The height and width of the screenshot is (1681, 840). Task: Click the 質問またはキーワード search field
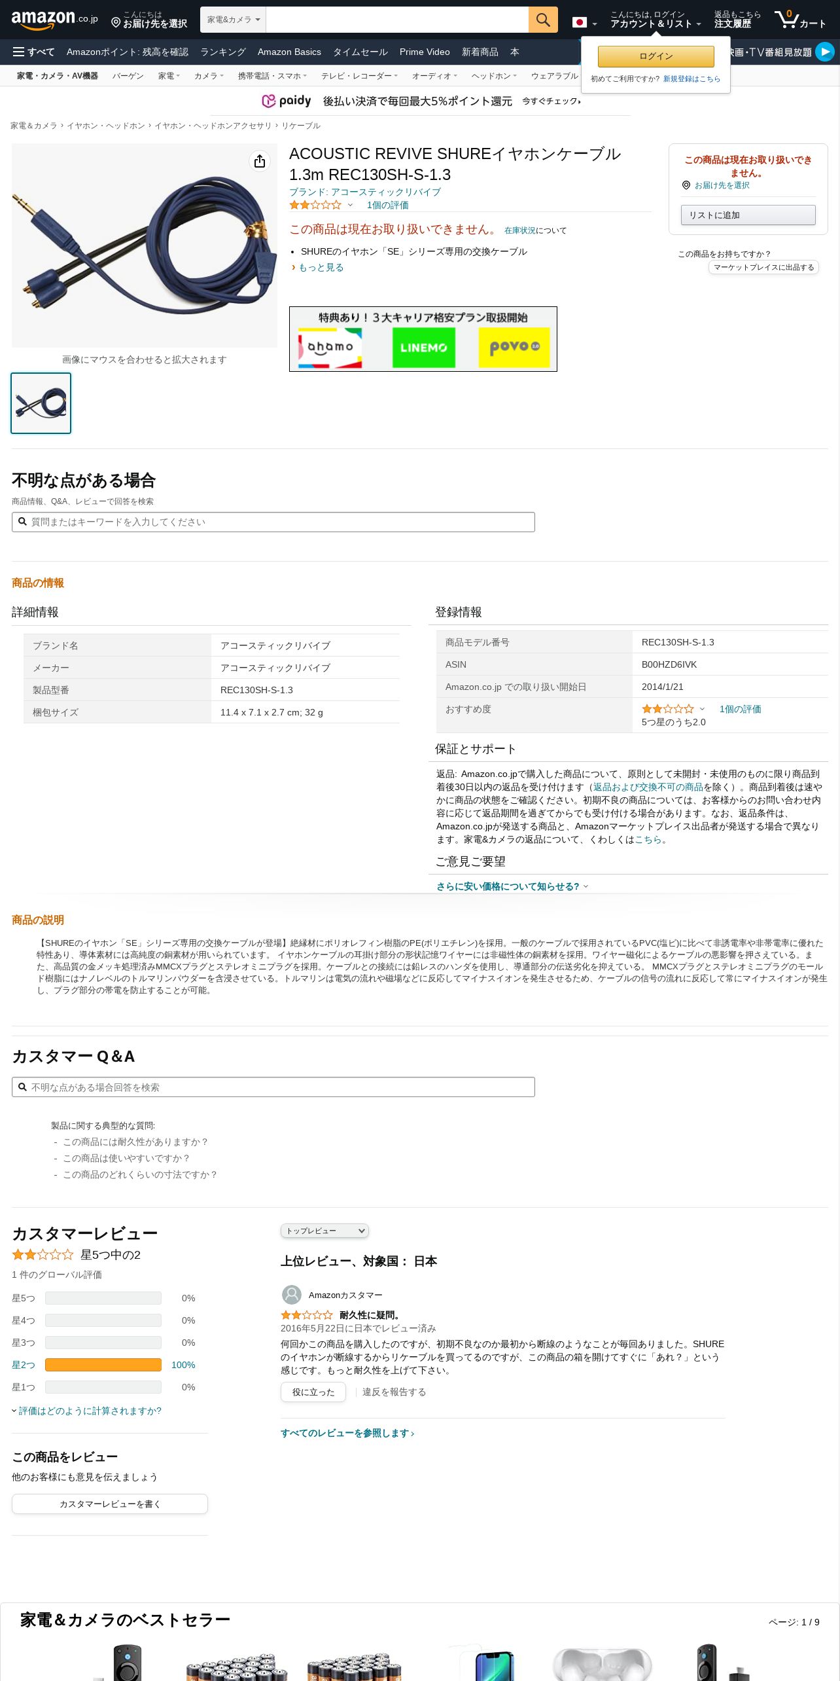coord(273,522)
